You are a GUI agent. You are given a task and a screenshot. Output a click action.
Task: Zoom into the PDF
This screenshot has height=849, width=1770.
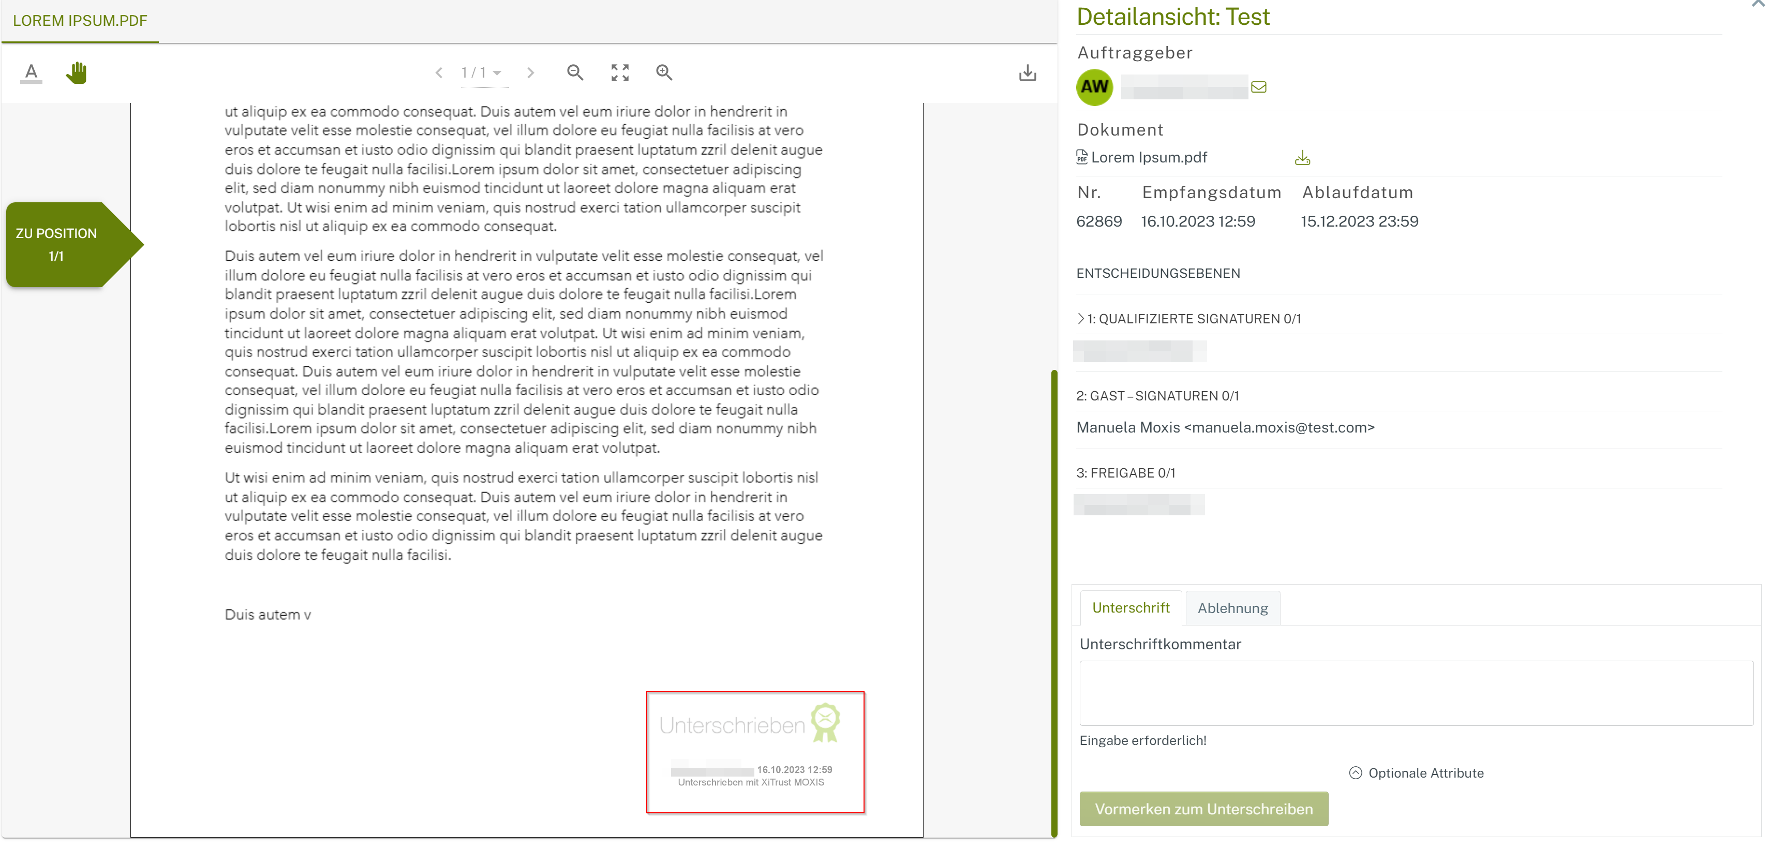point(664,72)
